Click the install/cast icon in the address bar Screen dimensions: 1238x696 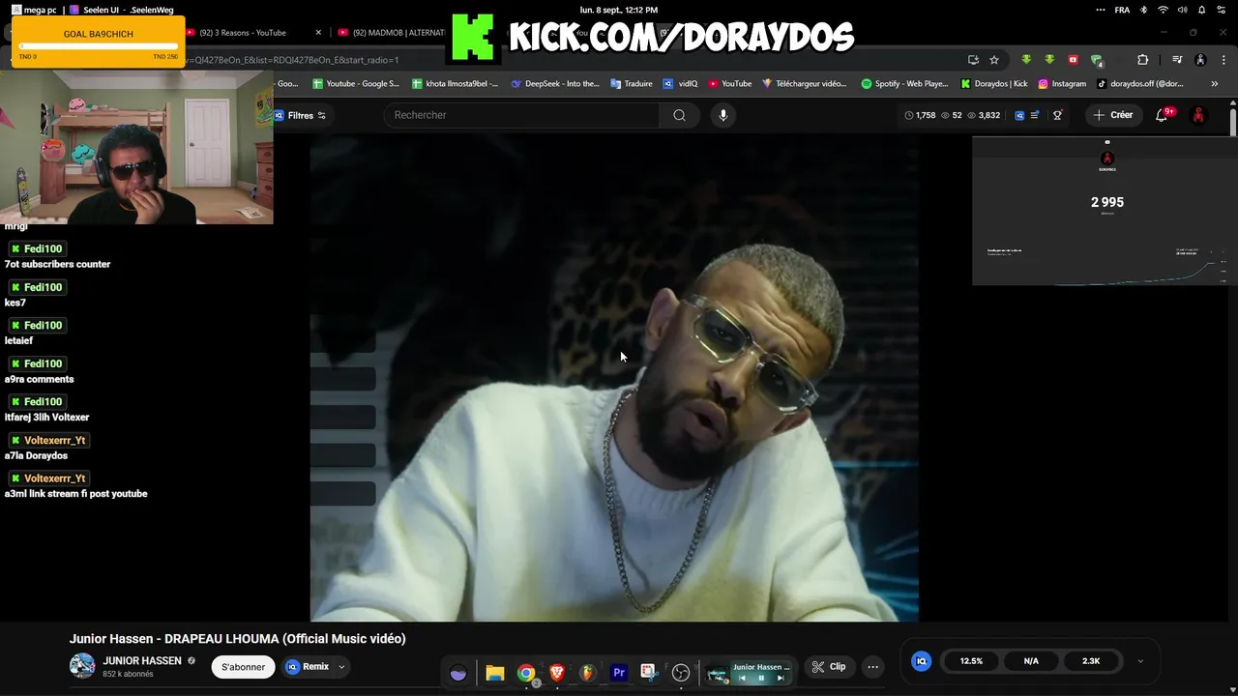tap(973, 60)
